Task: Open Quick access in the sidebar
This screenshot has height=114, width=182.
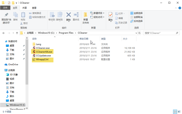Action: tap(11, 41)
